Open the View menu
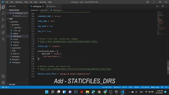 26,2
